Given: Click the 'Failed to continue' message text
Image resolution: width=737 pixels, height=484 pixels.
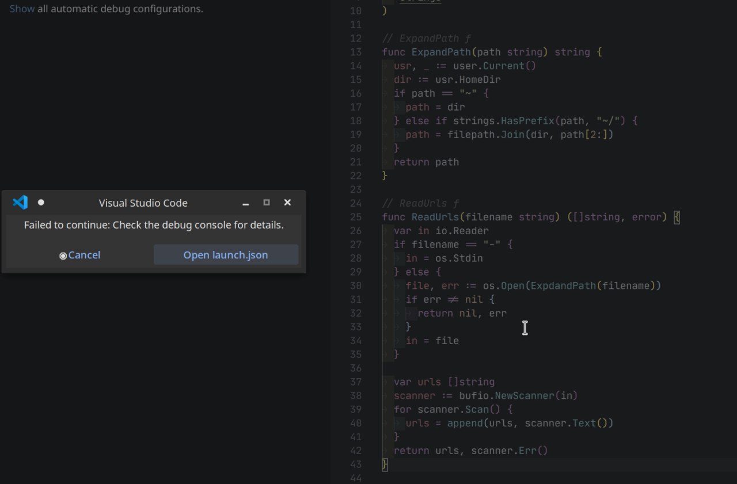Looking at the screenshot, I should (x=154, y=225).
